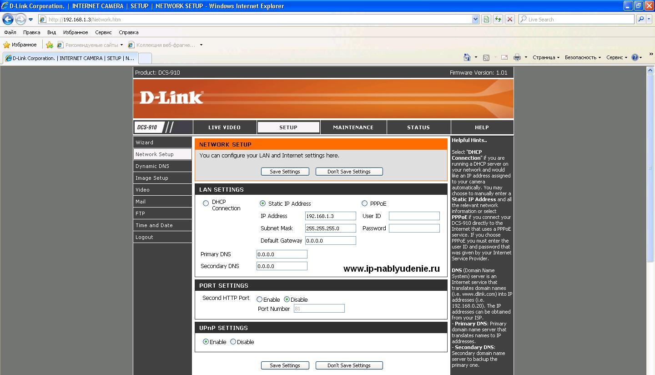The height and width of the screenshot is (375, 655).
Task: Click the compatibility view icon beside address bar
Action: (486, 19)
